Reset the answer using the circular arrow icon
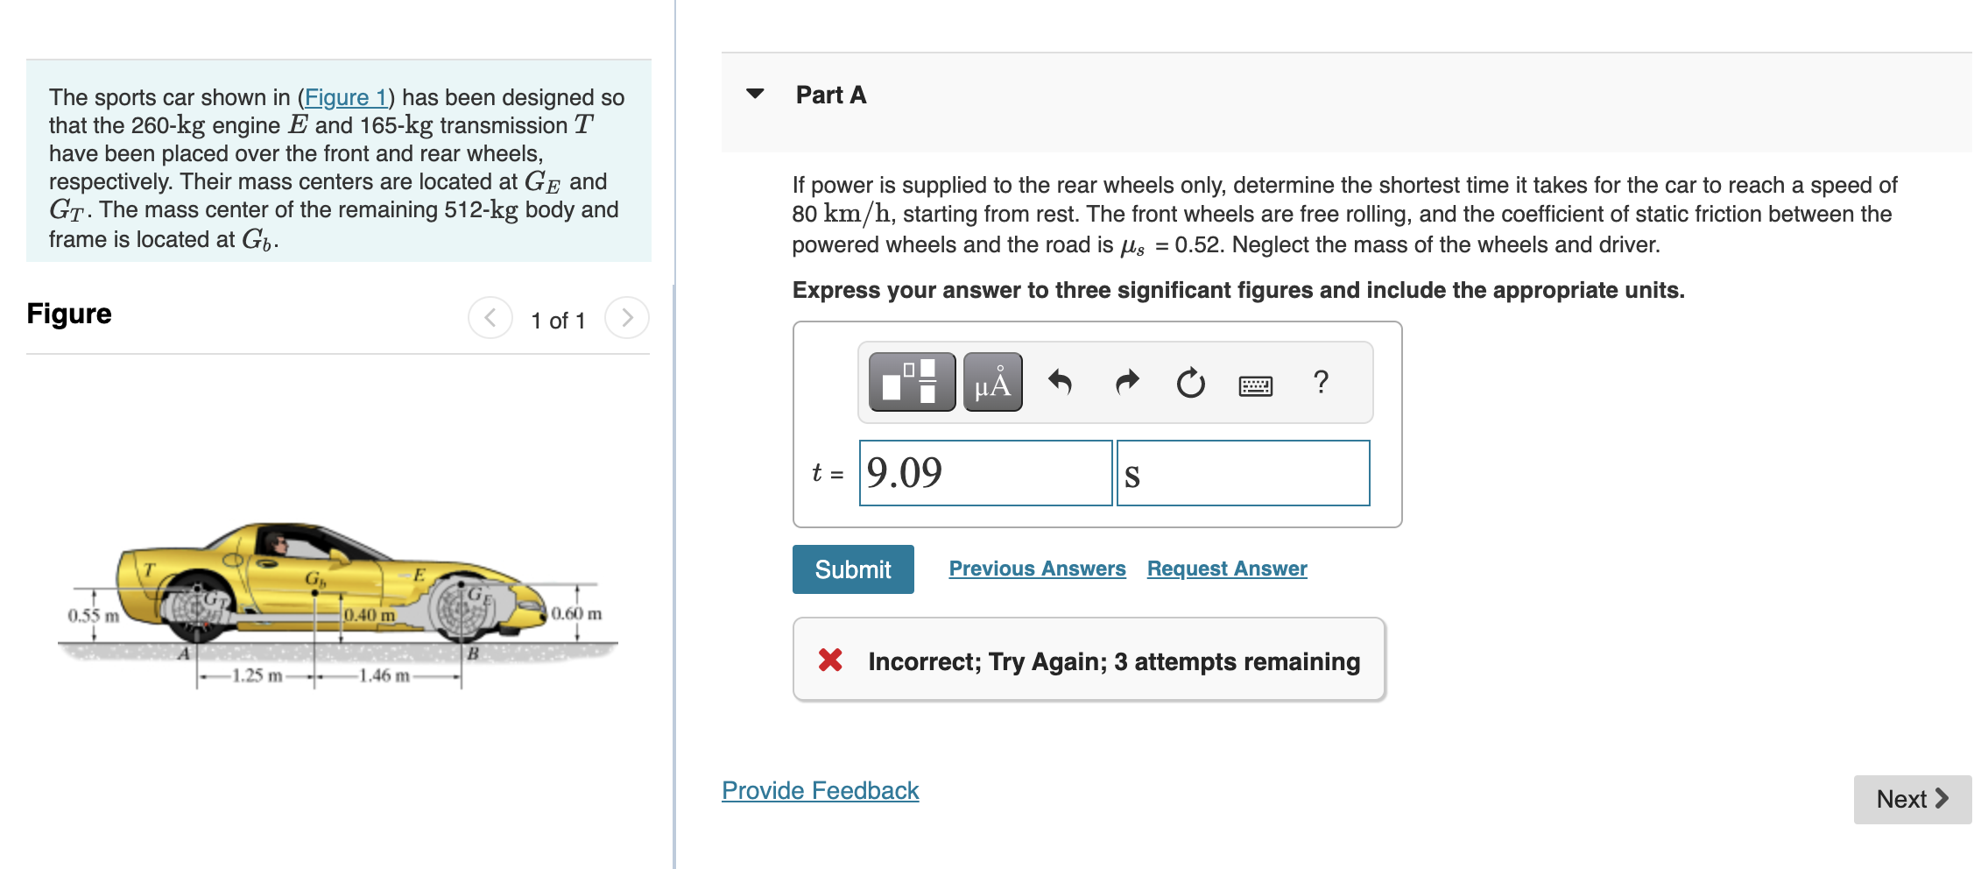The height and width of the screenshot is (869, 1974). tap(1191, 382)
